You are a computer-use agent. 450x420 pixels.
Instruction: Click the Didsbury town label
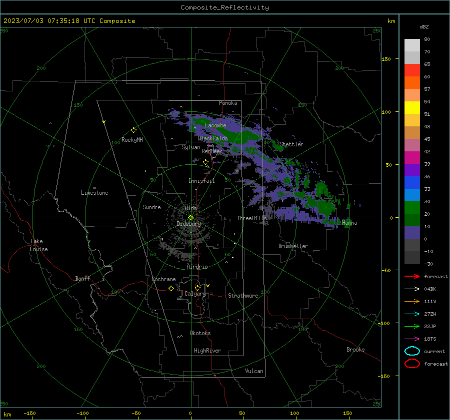pos(189,224)
